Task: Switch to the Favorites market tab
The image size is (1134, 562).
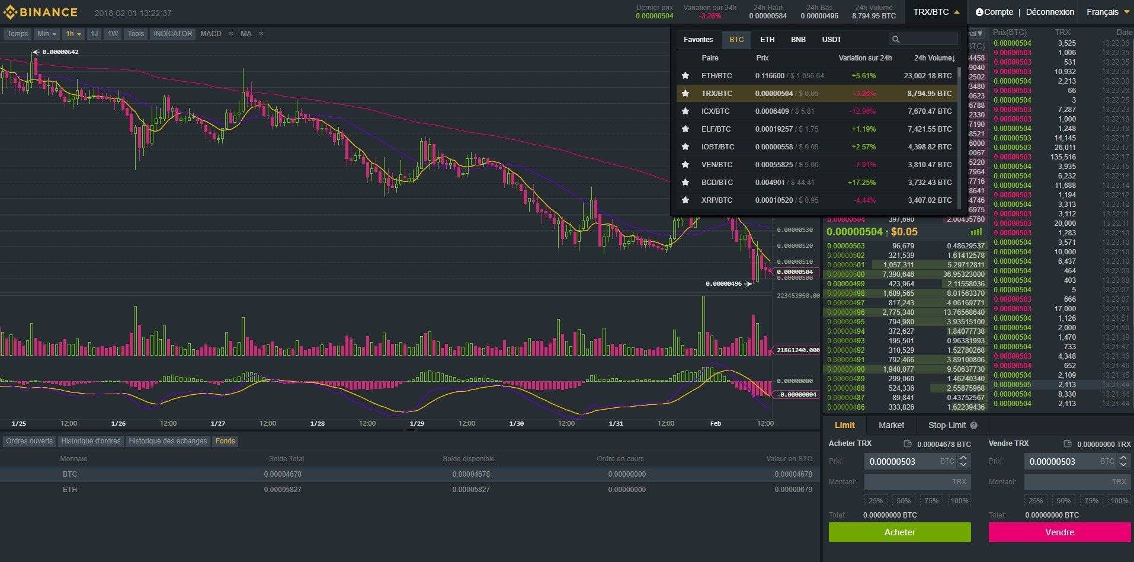Action: 698,40
